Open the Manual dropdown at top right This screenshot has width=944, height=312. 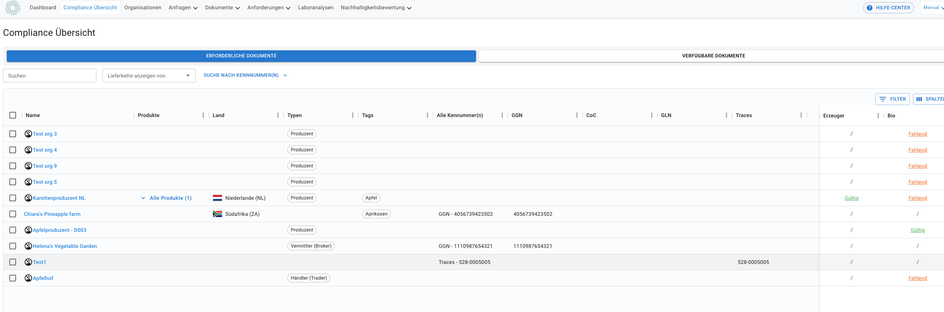(933, 8)
